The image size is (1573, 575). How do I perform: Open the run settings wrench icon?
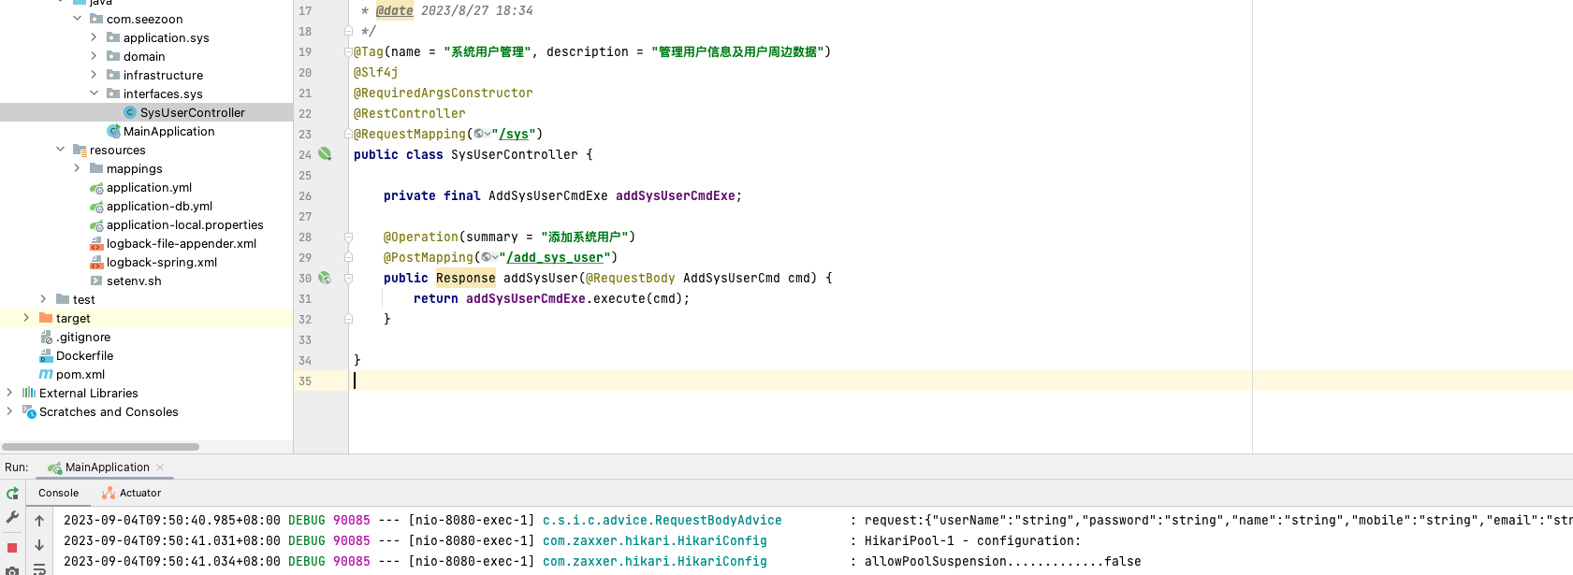[12, 517]
